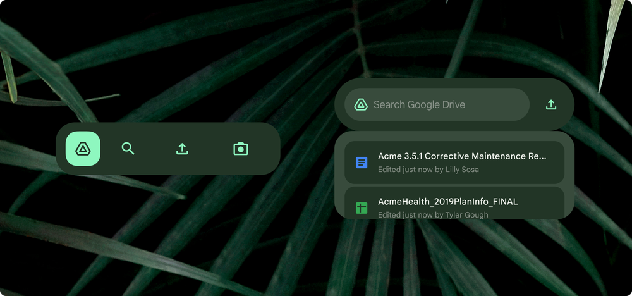Focus the Search Google Drive field

(436, 105)
